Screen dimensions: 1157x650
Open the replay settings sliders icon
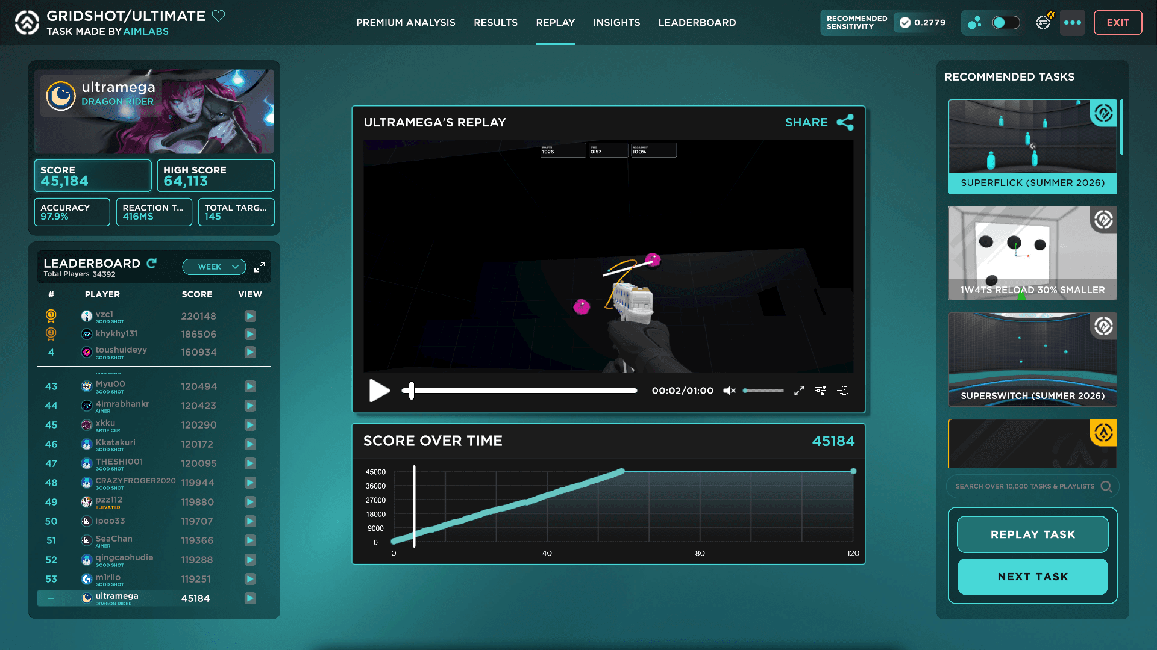821,391
